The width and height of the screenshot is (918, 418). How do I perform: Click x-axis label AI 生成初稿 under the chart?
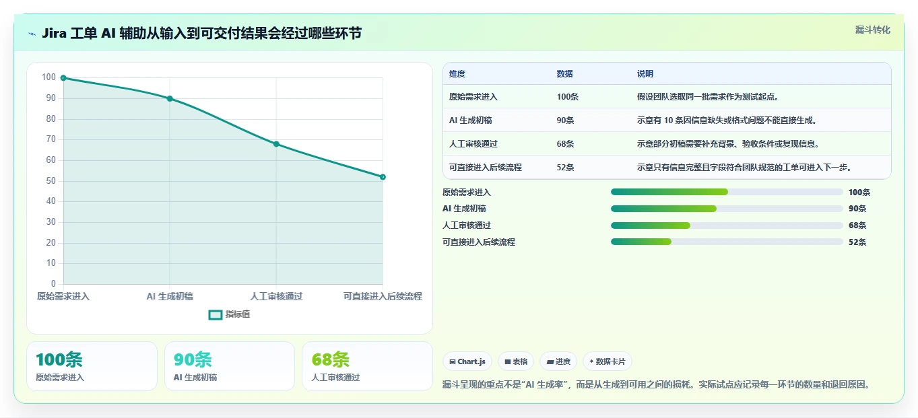point(170,296)
